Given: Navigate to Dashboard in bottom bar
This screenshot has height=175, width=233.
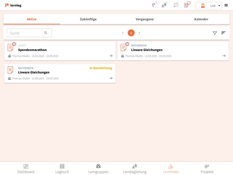Looking at the screenshot, I should 26,169.
